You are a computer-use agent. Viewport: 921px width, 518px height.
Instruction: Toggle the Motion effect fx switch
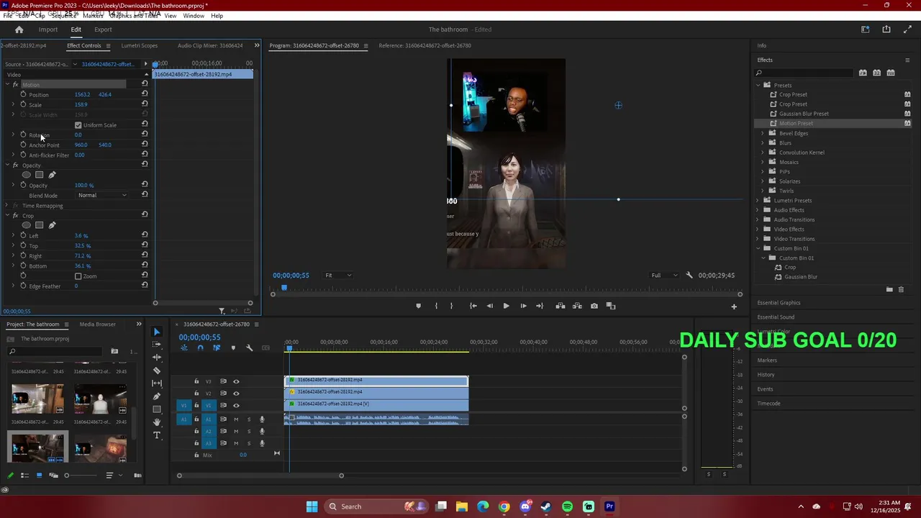pos(15,85)
